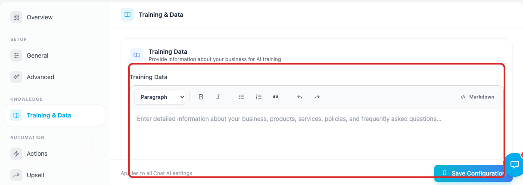Undo the last editor change
The image size is (523, 185).
pyautogui.click(x=299, y=97)
